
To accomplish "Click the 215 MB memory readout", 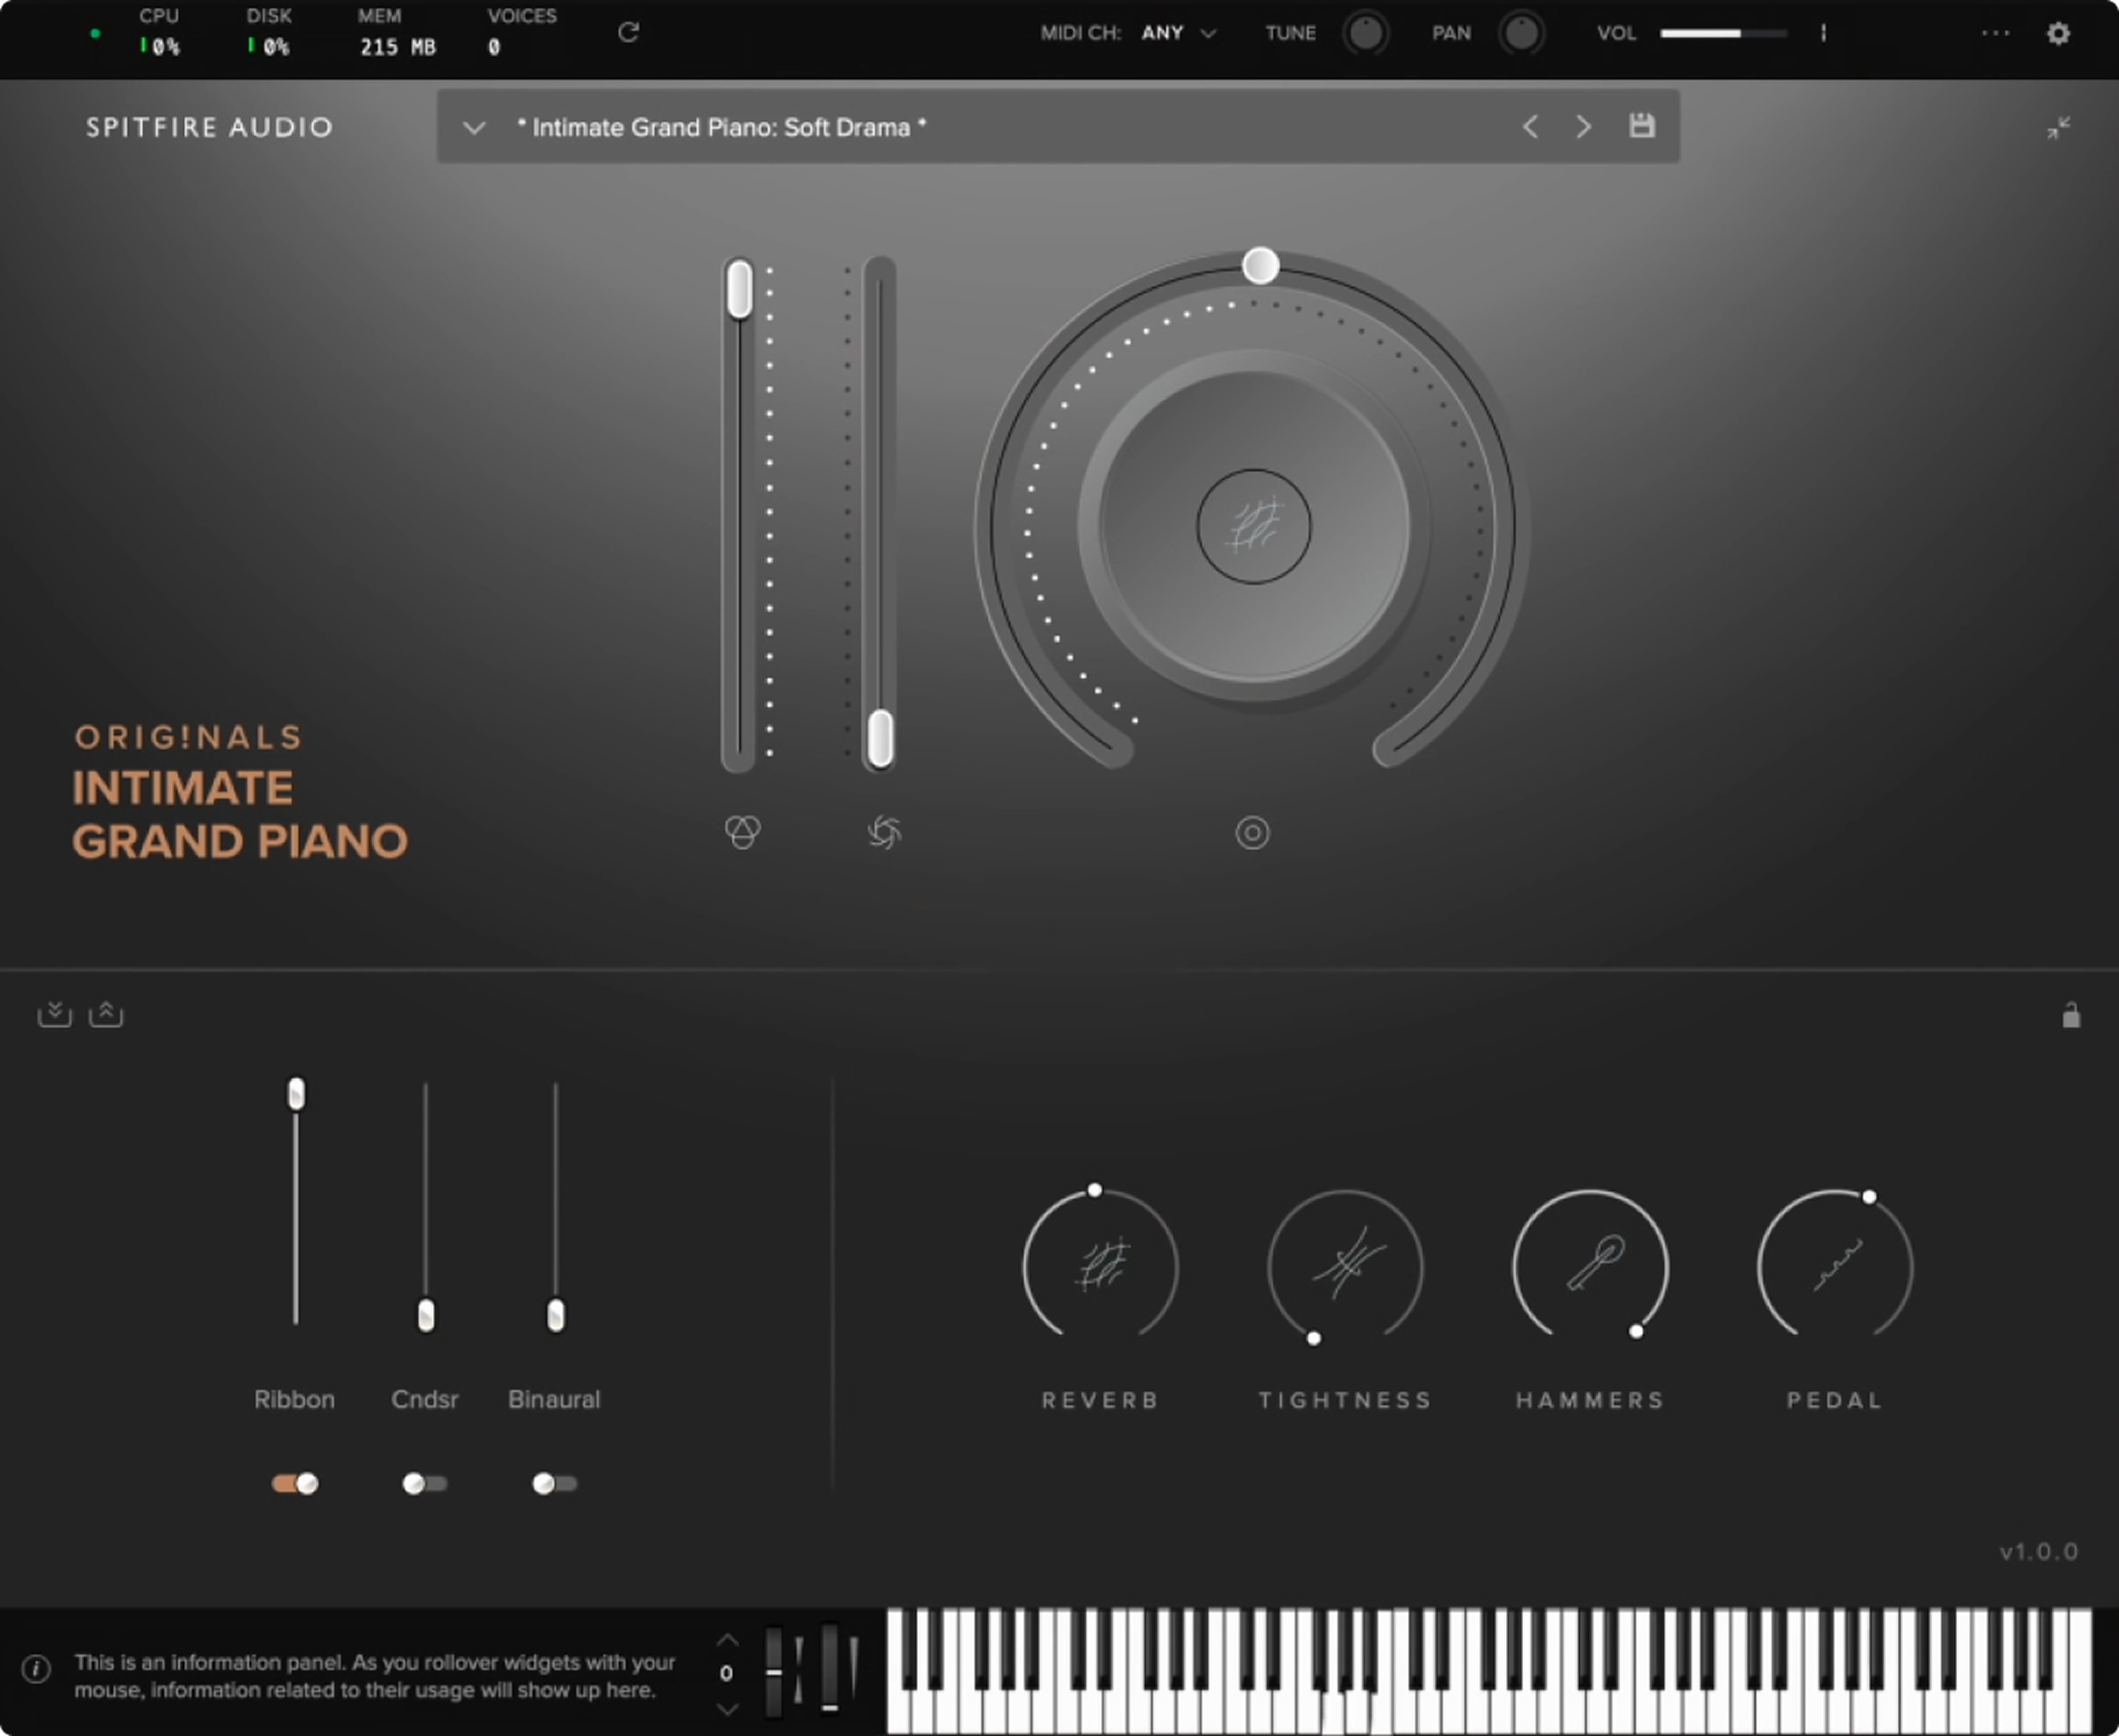I will pyautogui.click(x=398, y=47).
